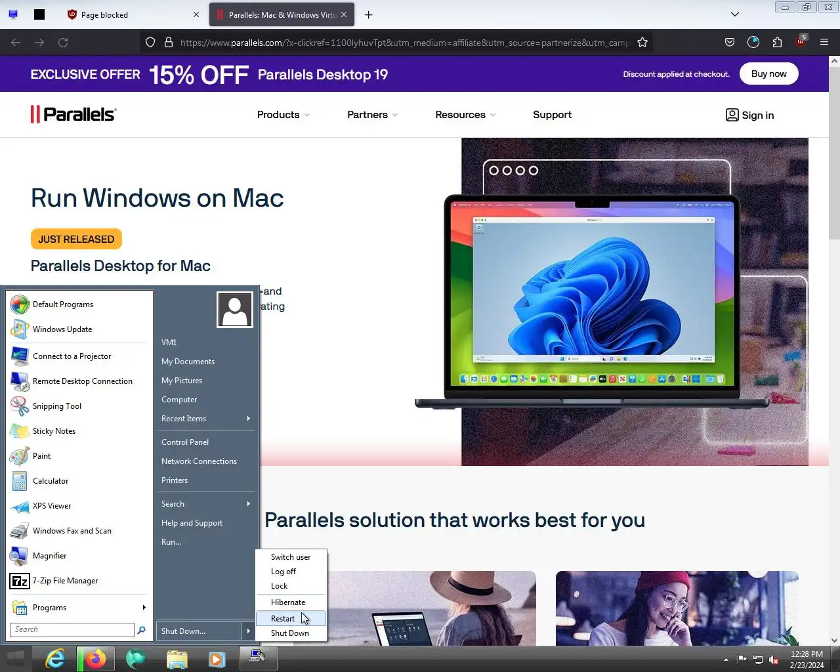Switch to Firefox taskbar button

96,658
